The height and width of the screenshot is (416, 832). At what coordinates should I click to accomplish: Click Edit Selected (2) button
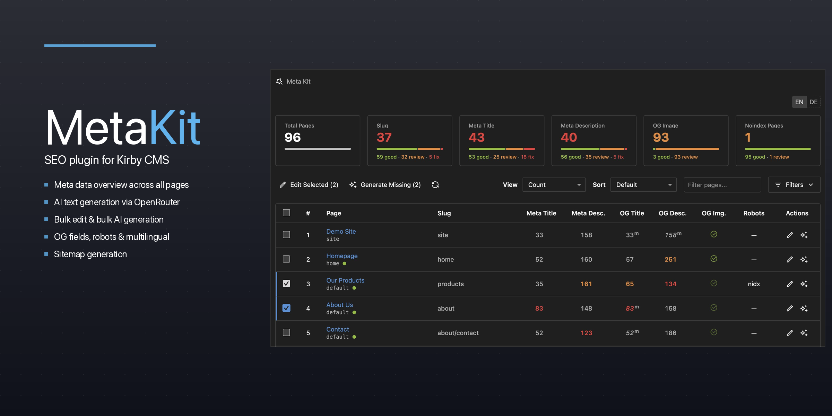(309, 185)
